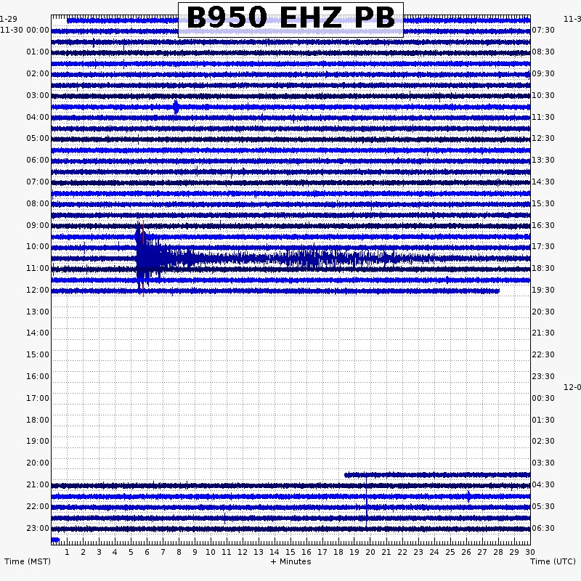Click the 13:00 MST row label
The height and width of the screenshot is (581, 581).
(x=38, y=312)
